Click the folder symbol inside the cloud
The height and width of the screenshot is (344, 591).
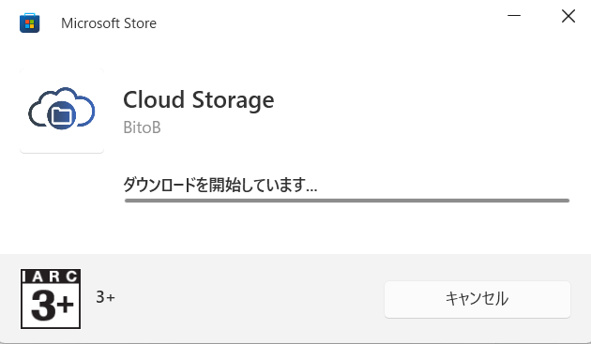(x=61, y=115)
